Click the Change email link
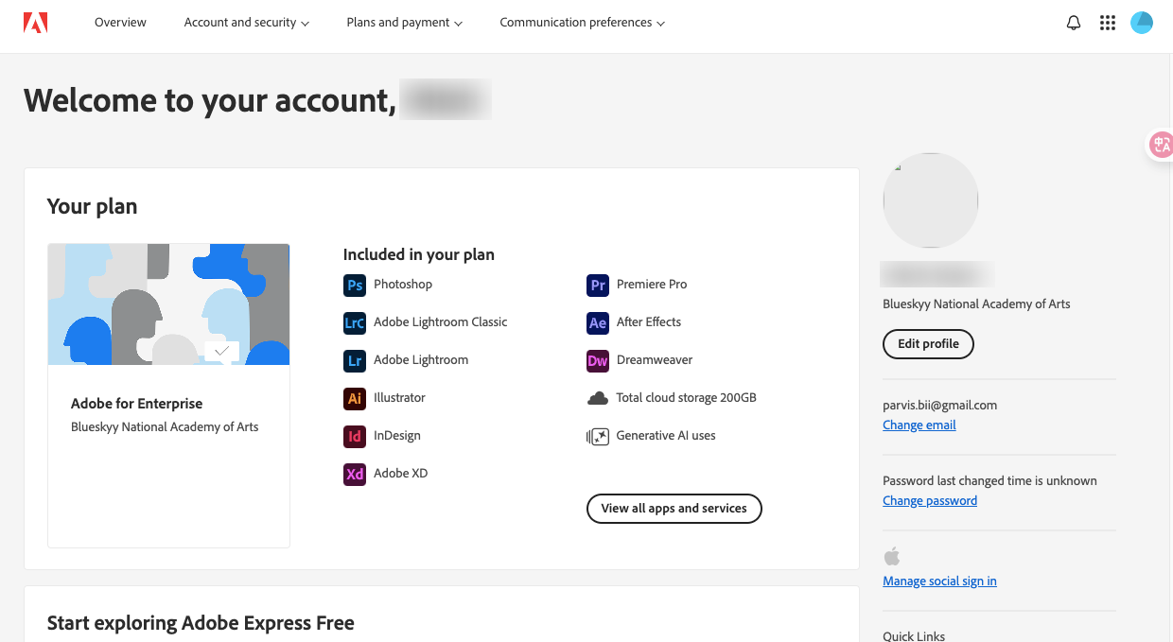Image resolution: width=1173 pixels, height=642 pixels. pyautogui.click(x=919, y=425)
